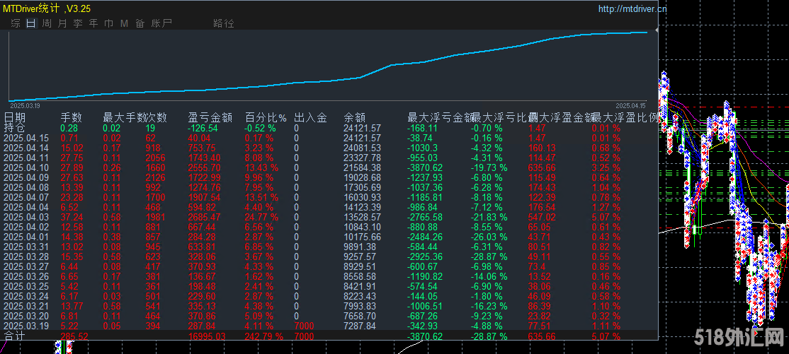Open the mtdriver.cn website link
Screen dimensions: 789x354
[632, 9]
